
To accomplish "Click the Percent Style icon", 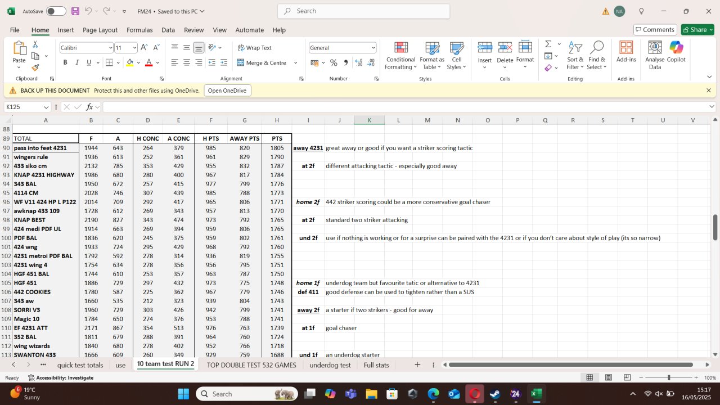I will point(334,63).
